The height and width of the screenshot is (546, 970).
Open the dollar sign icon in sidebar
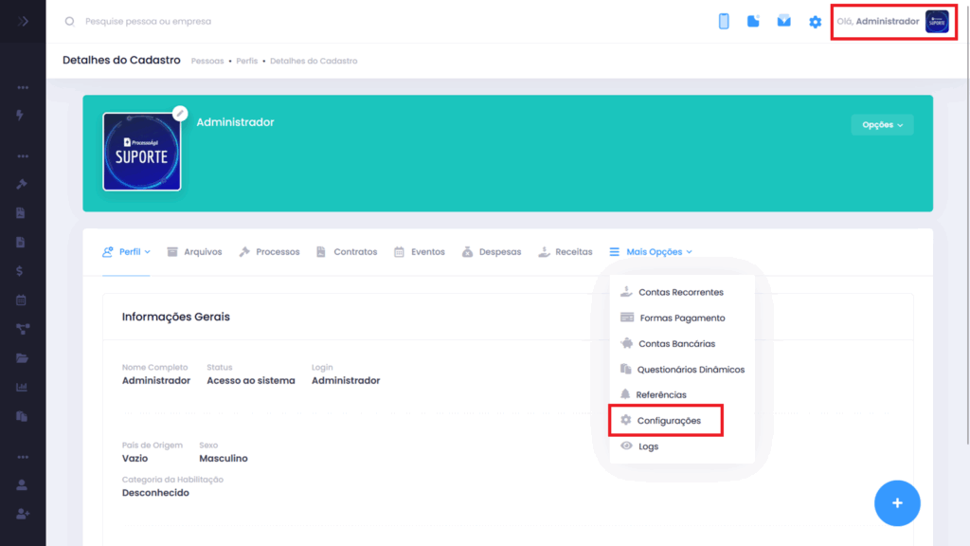[x=22, y=271]
